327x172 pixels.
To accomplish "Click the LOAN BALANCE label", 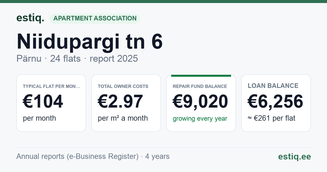I will point(273,86).
